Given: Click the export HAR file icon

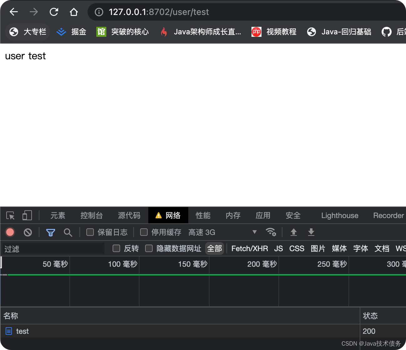Looking at the screenshot, I should coord(311,232).
